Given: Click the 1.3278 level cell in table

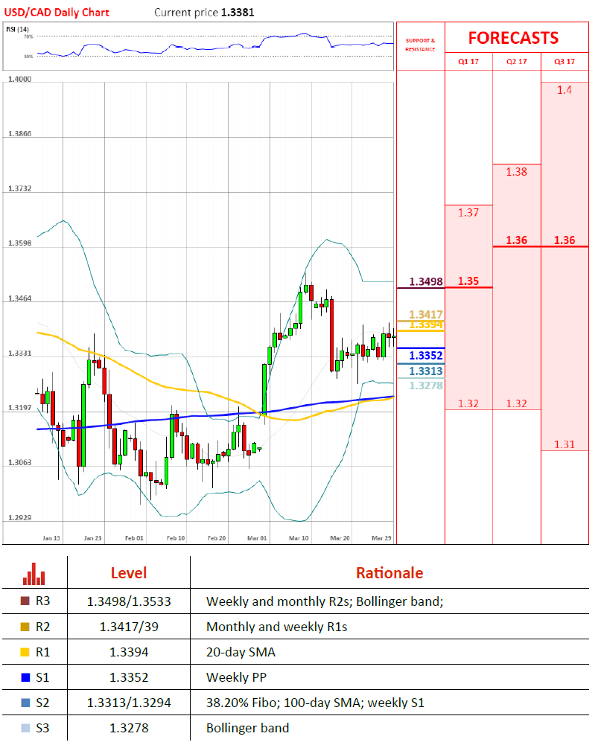Looking at the screenshot, I should pos(129,728).
